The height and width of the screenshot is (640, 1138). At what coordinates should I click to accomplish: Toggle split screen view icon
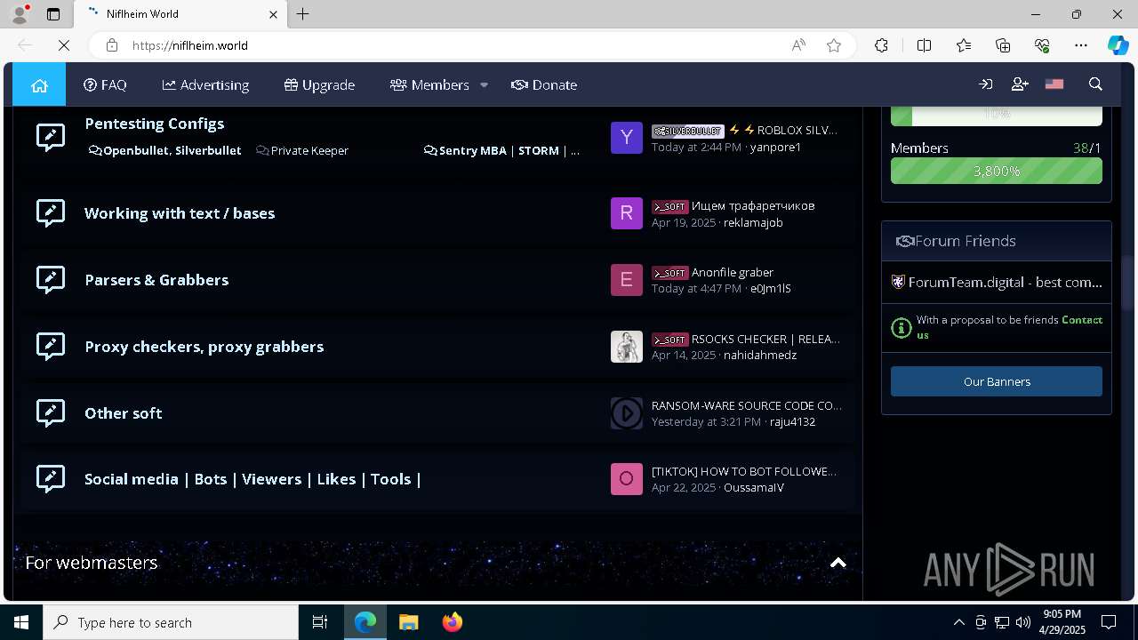pos(924,45)
